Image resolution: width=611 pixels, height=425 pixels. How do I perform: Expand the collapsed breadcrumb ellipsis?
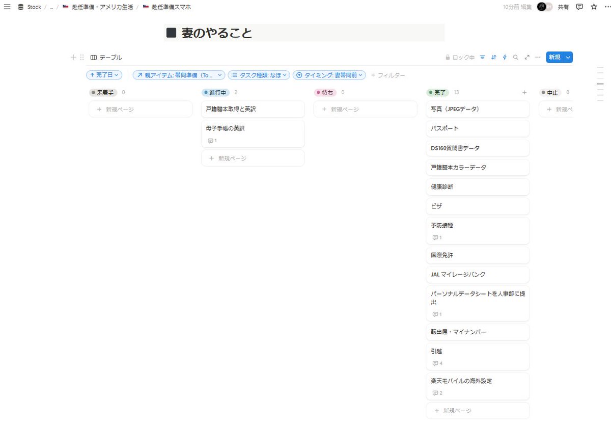click(51, 7)
